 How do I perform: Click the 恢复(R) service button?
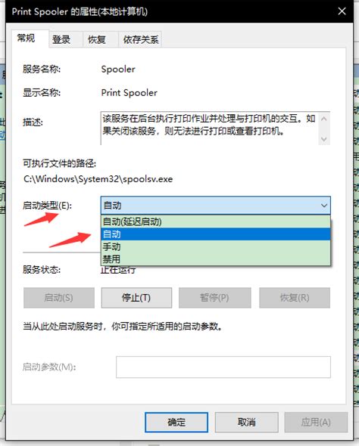(x=295, y=298)
